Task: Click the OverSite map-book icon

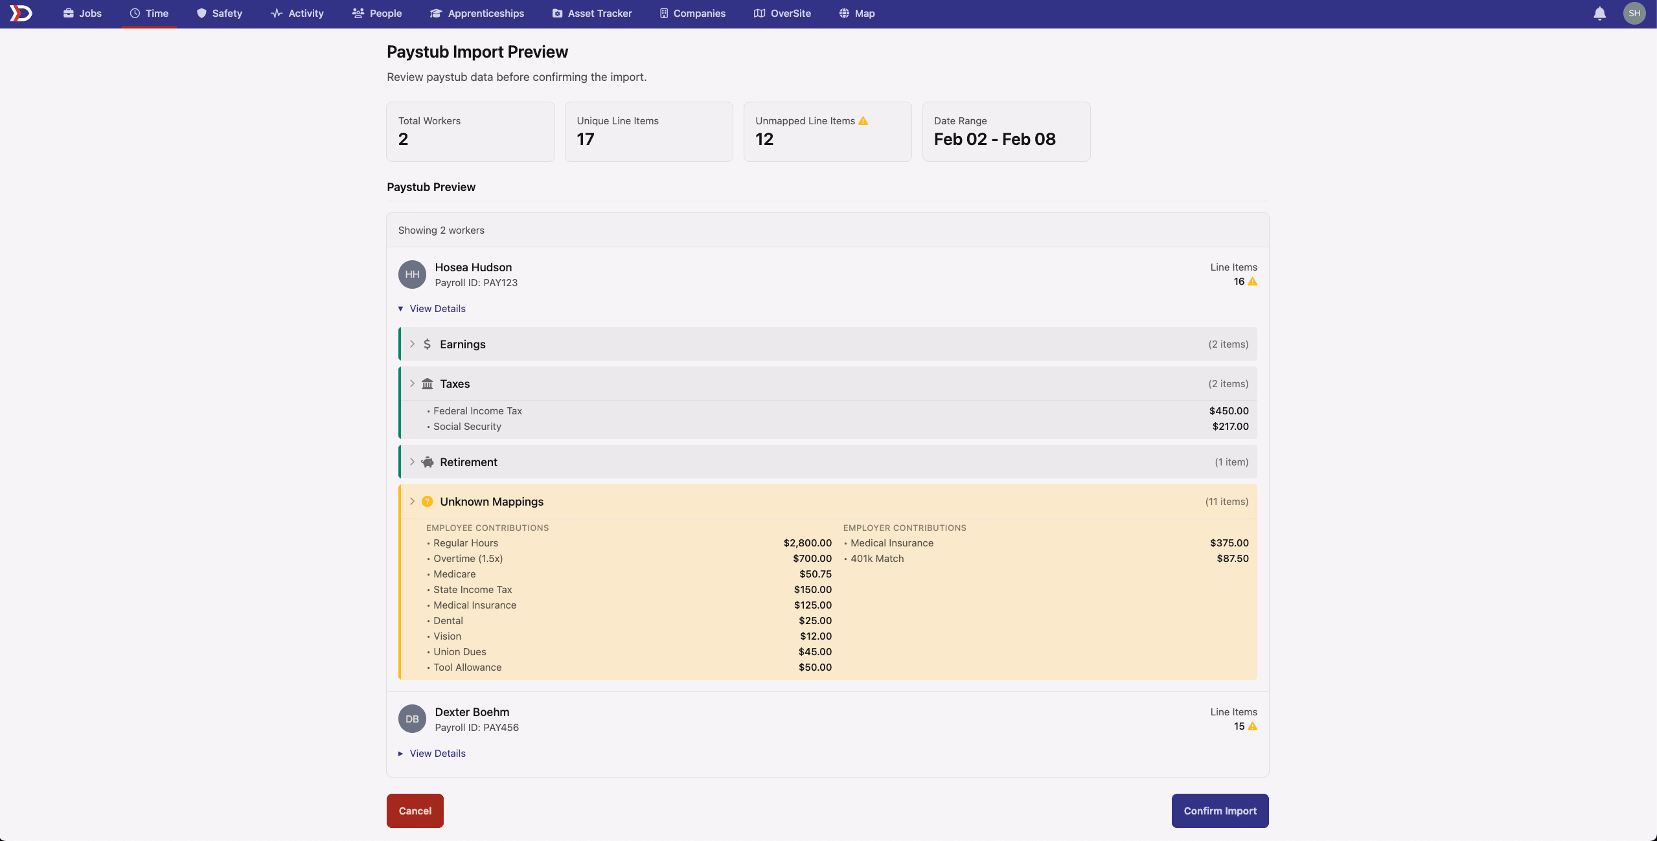Action: tap(759, 13)
